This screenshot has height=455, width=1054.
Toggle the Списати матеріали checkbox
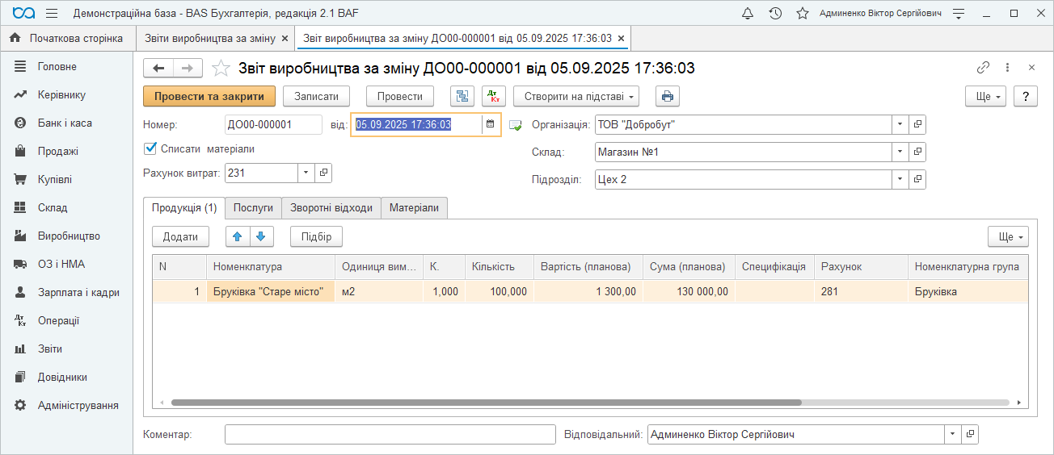click(150, 148)
